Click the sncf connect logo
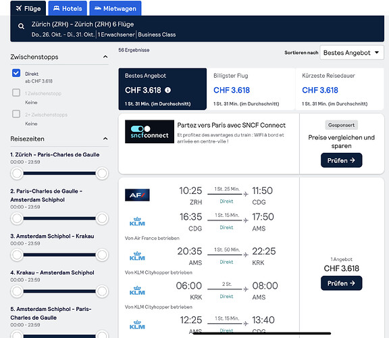Viewport: 389px width, 338px height. [149, 132]
